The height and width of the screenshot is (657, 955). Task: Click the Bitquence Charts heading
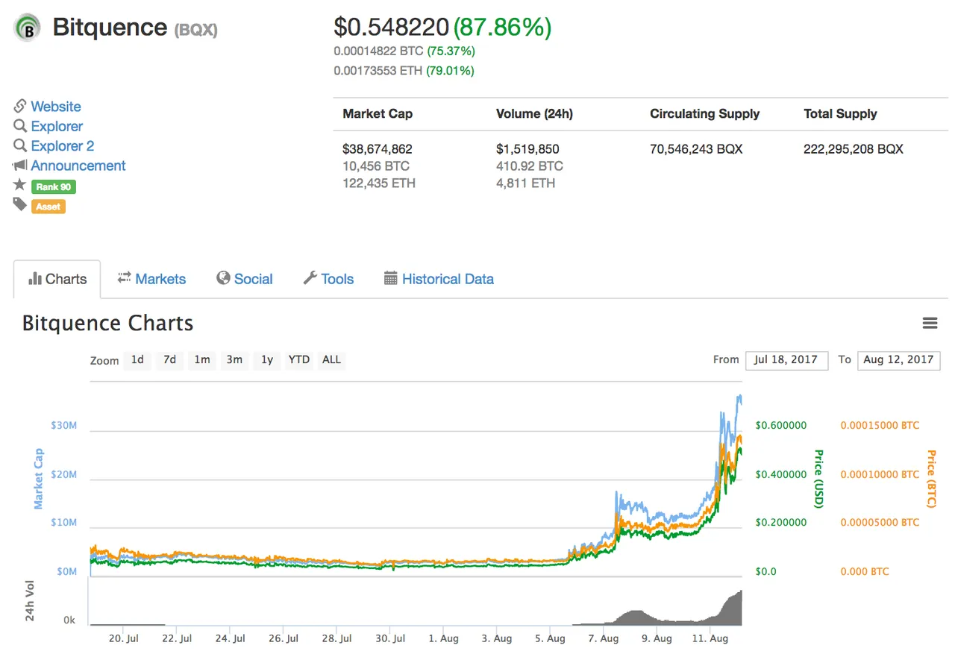pyautogui.click(x=107, y=323)
